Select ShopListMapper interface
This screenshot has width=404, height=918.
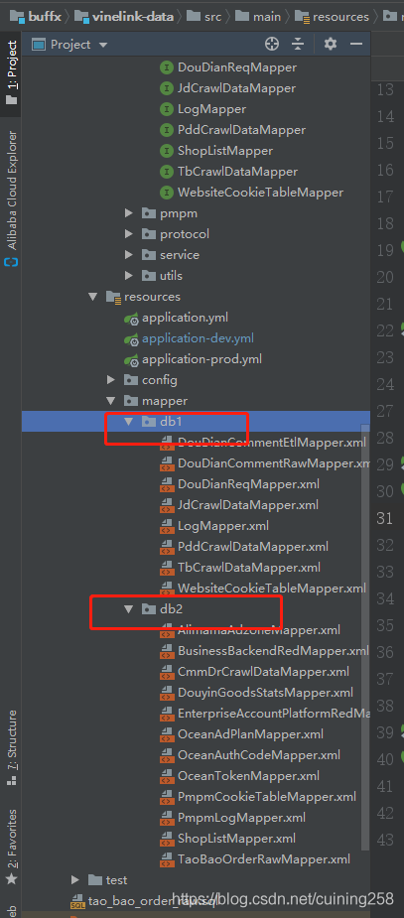pos(225,151)
